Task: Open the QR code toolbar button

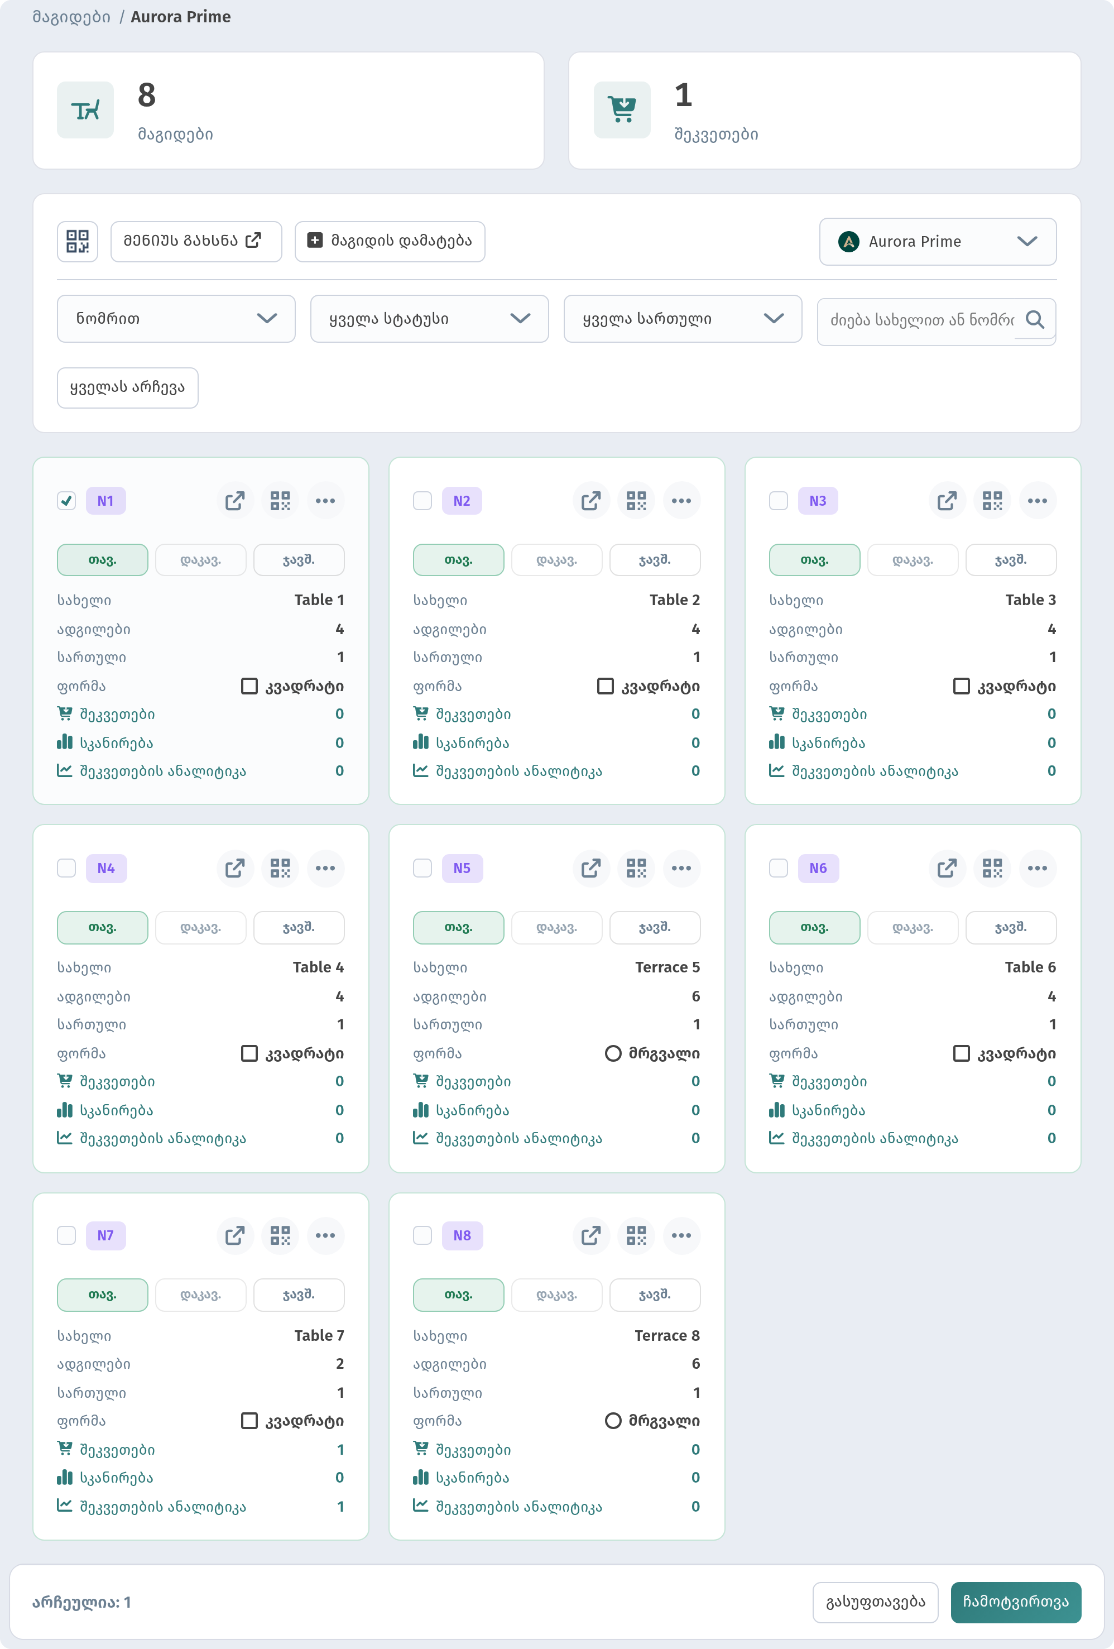Action: pyautogui.click(x=78, y=241)
